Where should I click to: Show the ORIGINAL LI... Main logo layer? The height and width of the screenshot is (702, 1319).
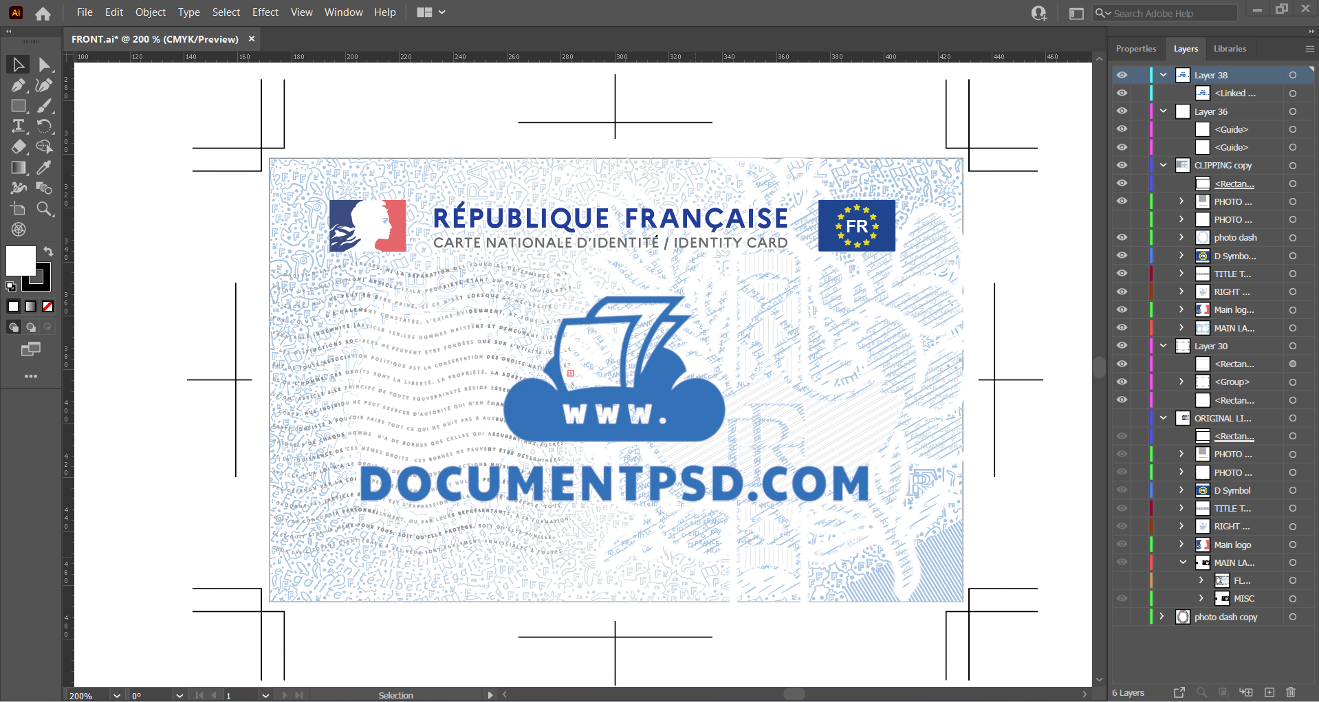pyautogui.click(x=1122, y=544)
